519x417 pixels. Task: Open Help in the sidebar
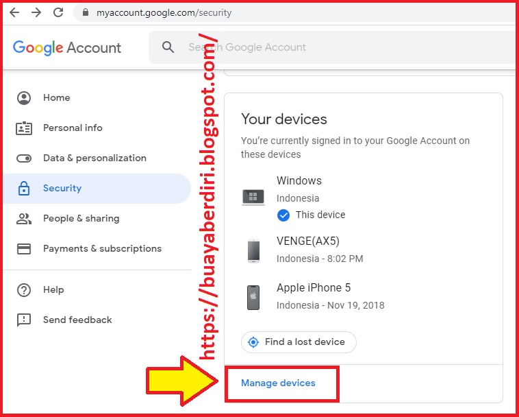click(97, 289)
